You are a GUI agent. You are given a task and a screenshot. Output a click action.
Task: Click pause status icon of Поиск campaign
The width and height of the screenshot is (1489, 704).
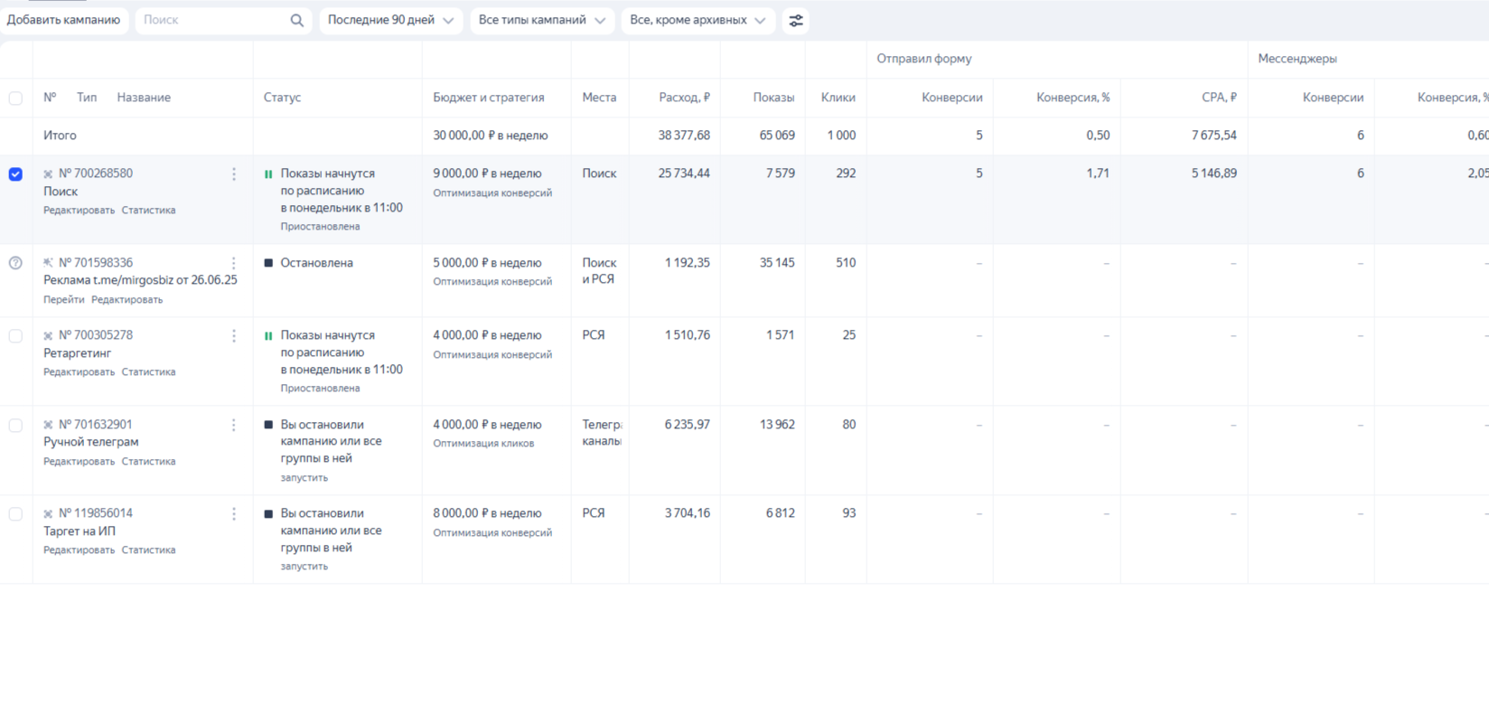(268, 174)
